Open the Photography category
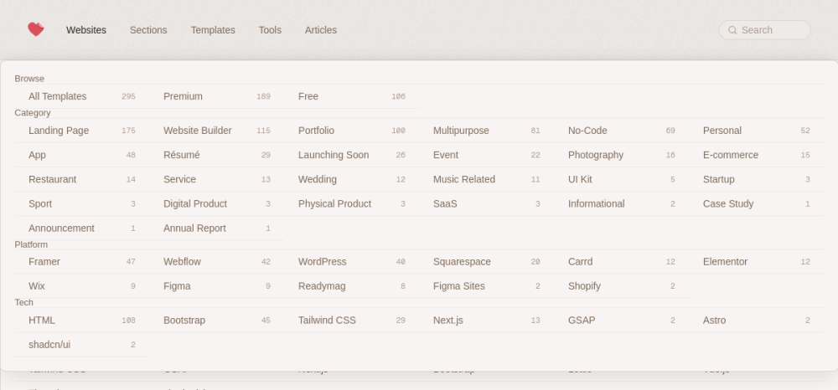 622,156
